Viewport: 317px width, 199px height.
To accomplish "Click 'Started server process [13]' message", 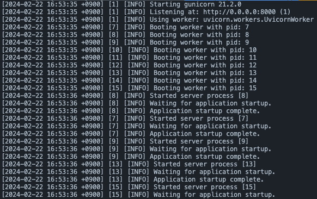I will point(205,165).
